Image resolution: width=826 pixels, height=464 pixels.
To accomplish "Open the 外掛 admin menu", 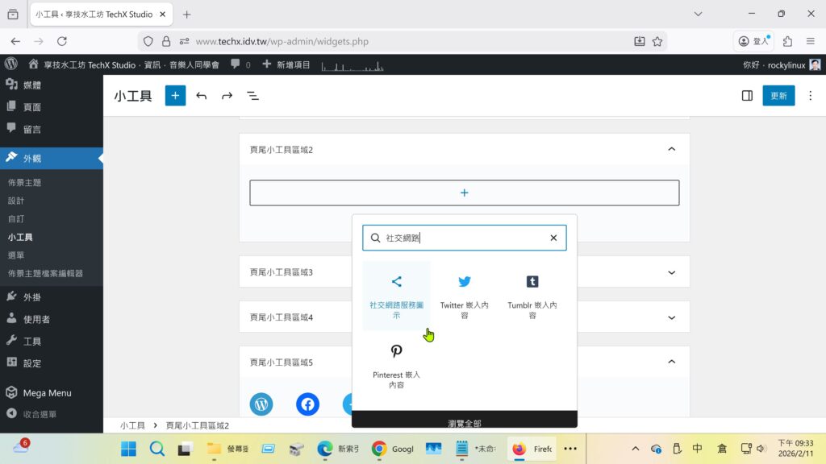I will click(32, 296).
